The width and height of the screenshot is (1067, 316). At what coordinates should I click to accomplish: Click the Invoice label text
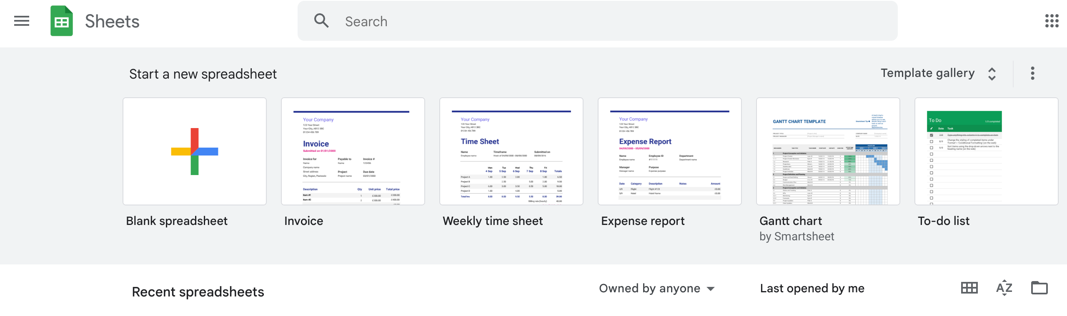[303, 221]
